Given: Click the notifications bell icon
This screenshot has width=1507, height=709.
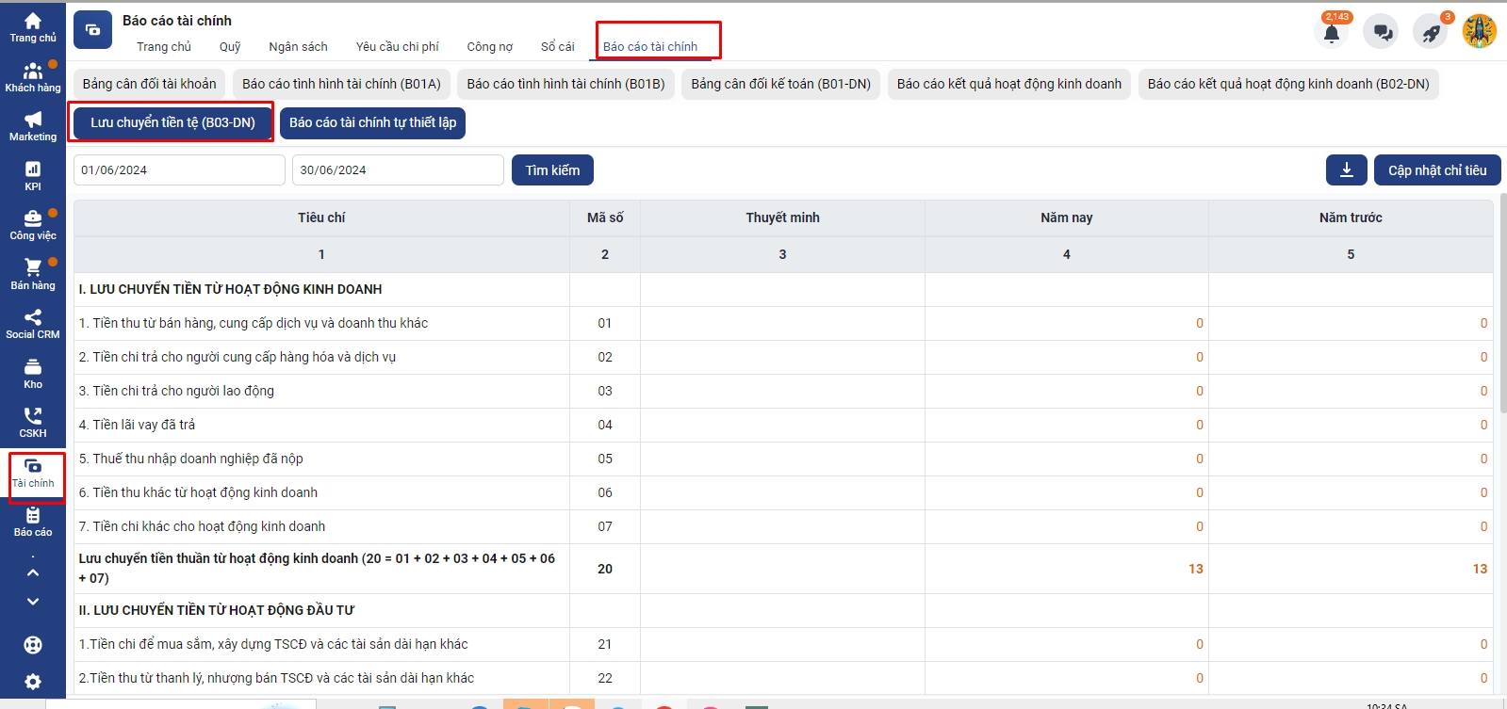Looking at the screenshot, I should click(1331, 33).
